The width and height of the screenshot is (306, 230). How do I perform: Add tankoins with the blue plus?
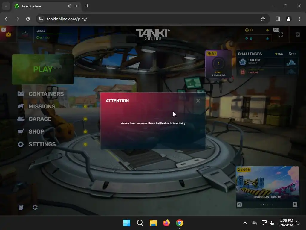tap(267, 39)
